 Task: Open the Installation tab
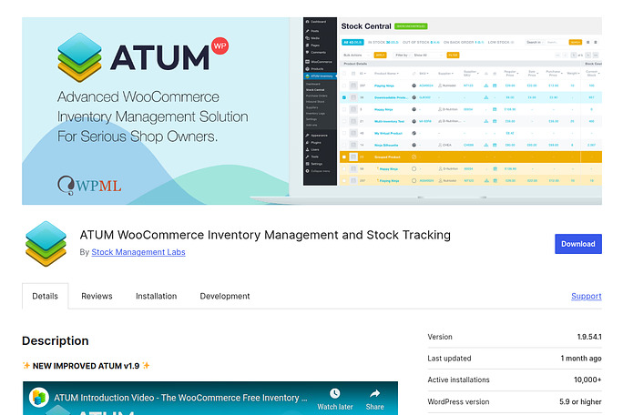[x=156, y=297]
